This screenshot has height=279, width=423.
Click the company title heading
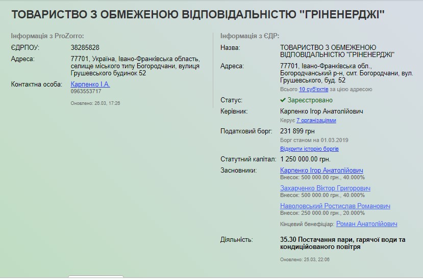(x=197, y=14)
